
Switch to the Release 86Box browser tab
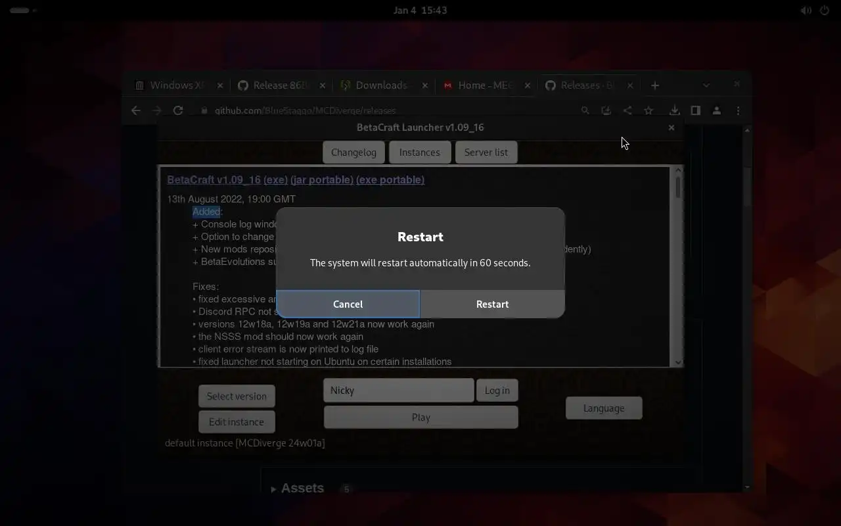click(280, 85)
